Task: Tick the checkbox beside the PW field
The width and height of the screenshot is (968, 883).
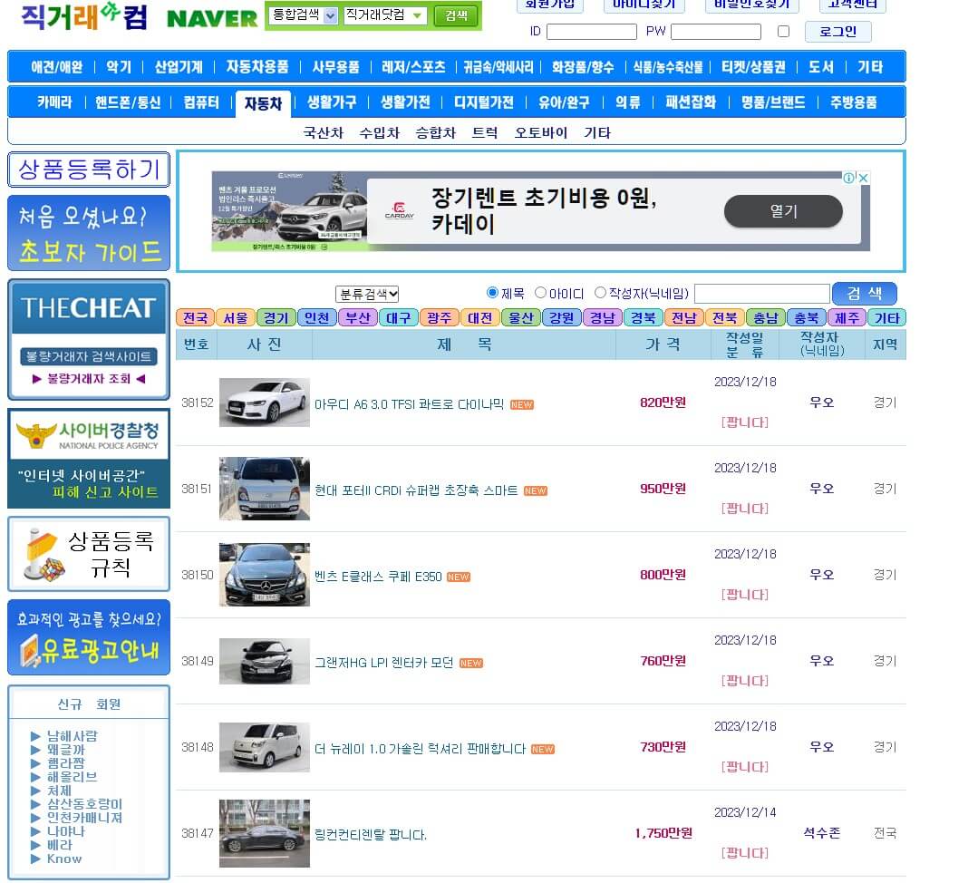Action: tap(783, 32)
